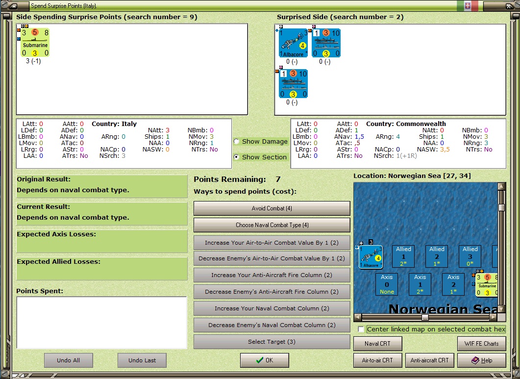520x379 pixels.
Task: Click the Allied 1 sea box on map
Action: 403,256
